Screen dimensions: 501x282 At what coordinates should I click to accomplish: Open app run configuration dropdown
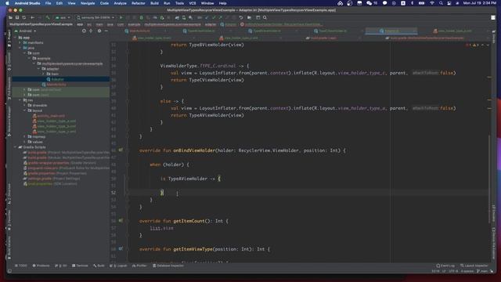[x=63, y=17]
